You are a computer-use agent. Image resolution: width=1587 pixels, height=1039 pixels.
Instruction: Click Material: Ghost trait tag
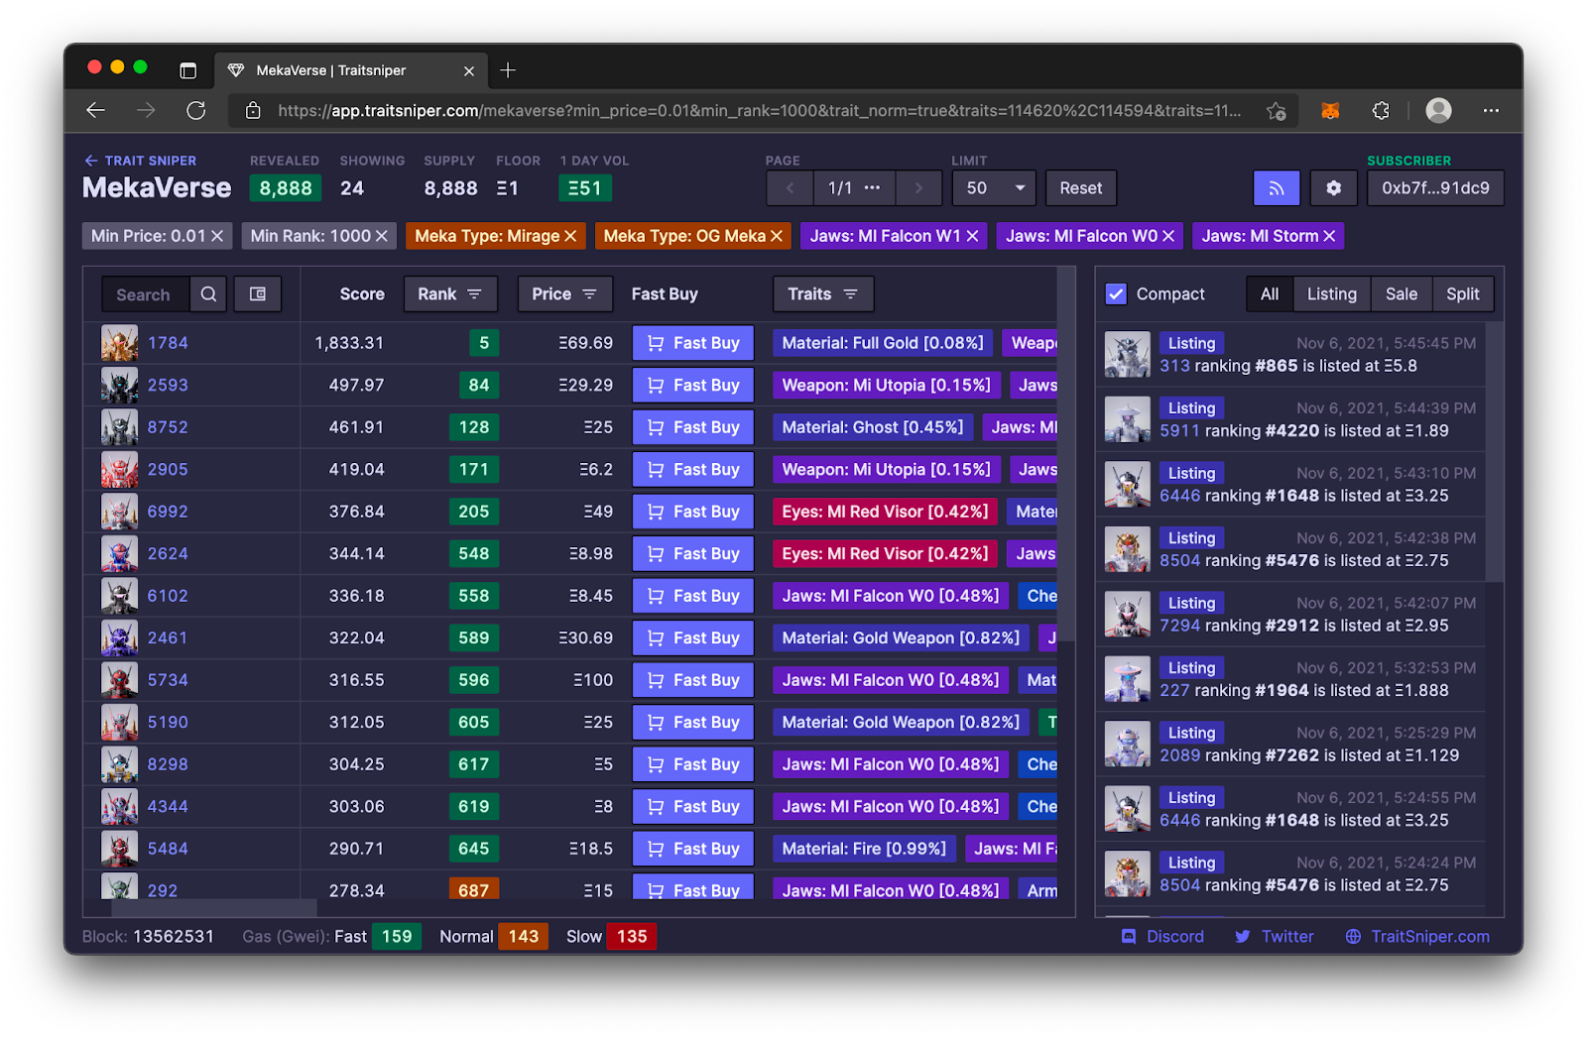coord(873,427)
